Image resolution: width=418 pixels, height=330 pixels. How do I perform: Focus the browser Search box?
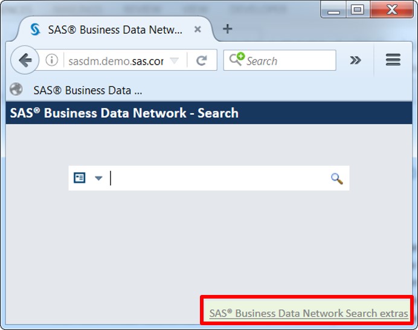point(287,61)
